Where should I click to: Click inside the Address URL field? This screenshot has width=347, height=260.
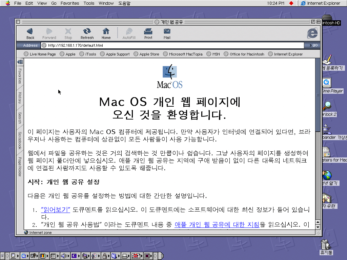[173, 45]
